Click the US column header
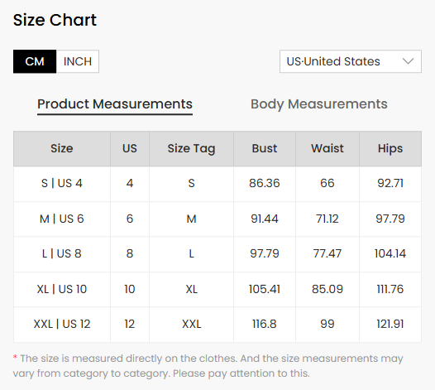Viewport: 435px width, 390px height. [x=130, y=148]
